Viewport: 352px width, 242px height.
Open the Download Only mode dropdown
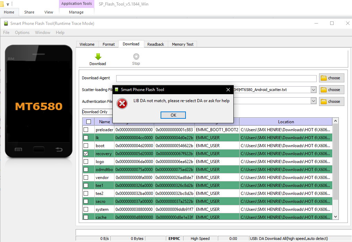[x=97, y=112]
